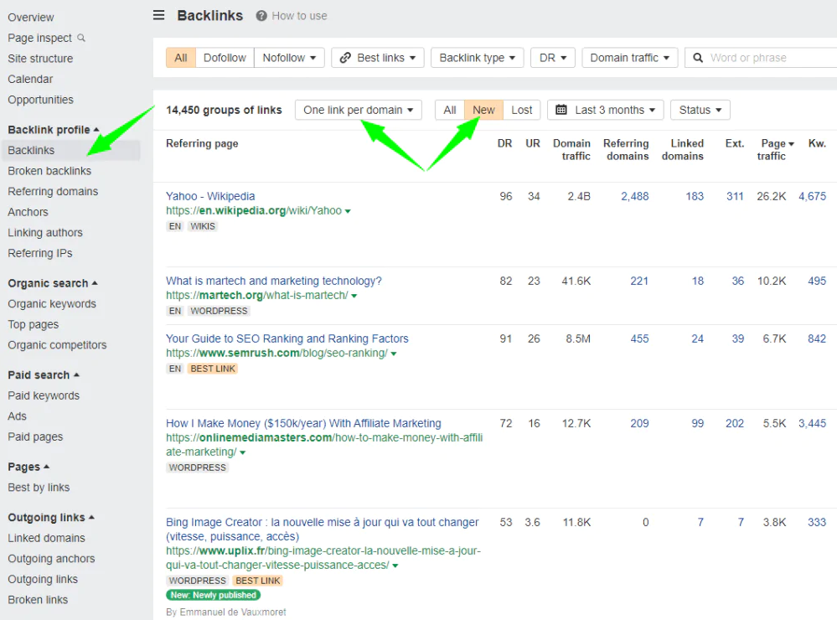Click the magnifier icon in Word or phrase search
Image resolution: width=837 pixels, height=620 pixels.
coord(697,58)
